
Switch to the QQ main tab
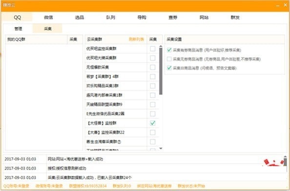17,18
